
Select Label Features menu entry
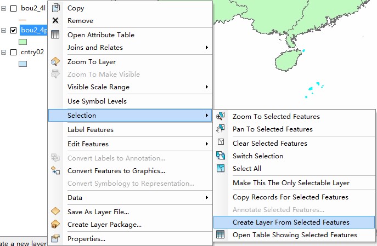[x=130, y=130]
